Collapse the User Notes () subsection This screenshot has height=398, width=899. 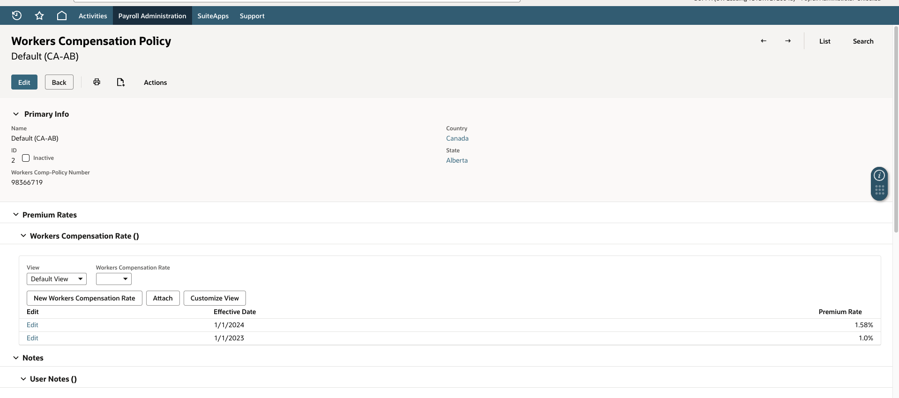(x=23, y=379)
